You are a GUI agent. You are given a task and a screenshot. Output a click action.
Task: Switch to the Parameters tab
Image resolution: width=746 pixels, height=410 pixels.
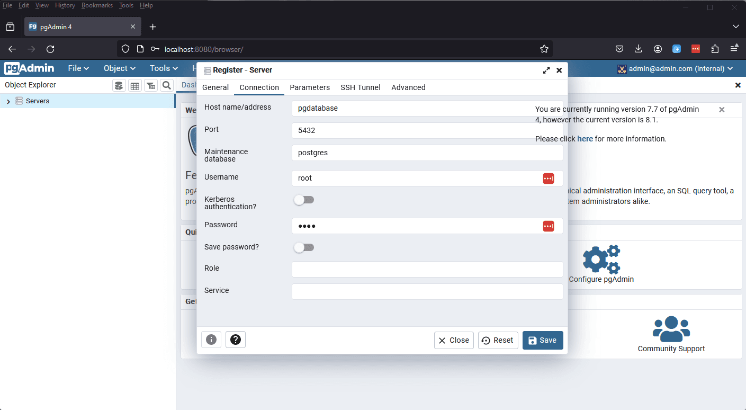(x=310, y=87)
